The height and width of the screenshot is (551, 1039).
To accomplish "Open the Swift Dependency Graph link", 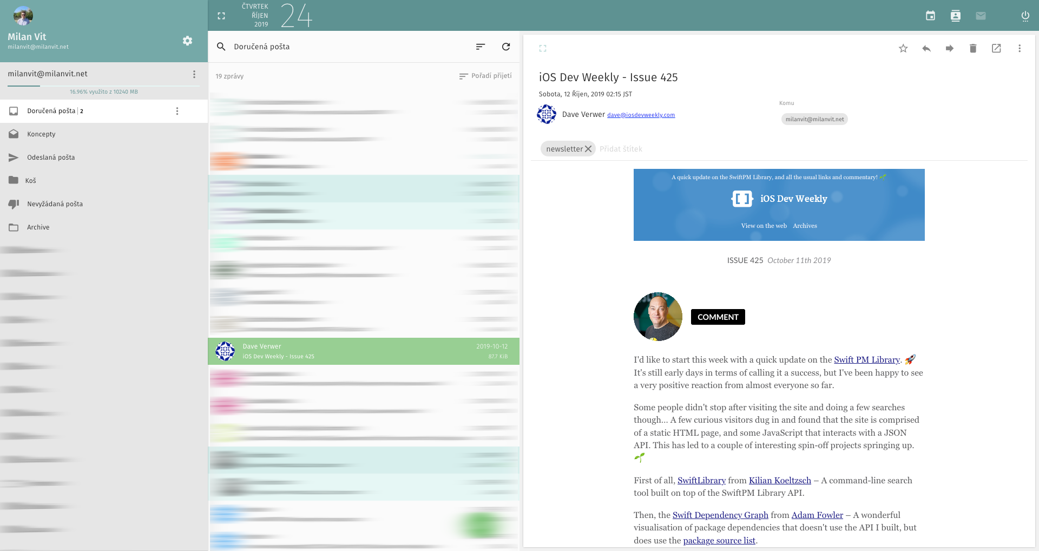I will point(720,515).
